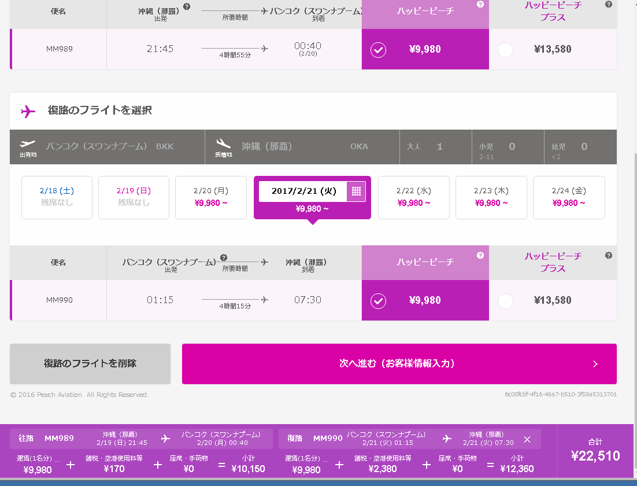Choose return date 2/22 (水)
The height and width of the screenshot is (486, 637).
point(413,197)
